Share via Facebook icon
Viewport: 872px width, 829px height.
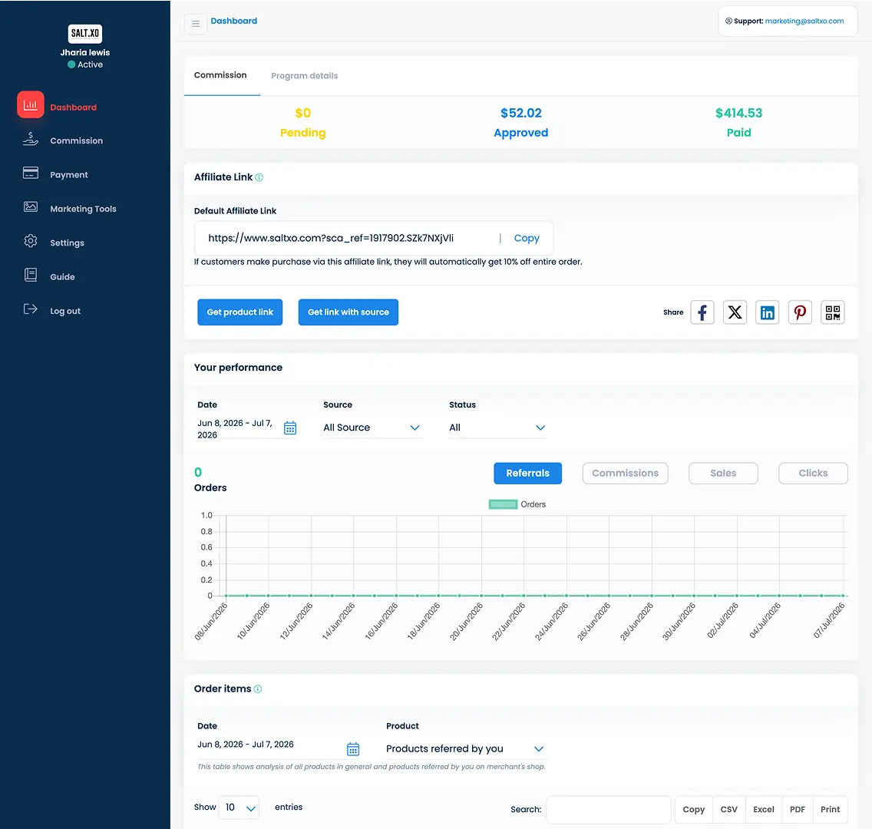[702, 312]
